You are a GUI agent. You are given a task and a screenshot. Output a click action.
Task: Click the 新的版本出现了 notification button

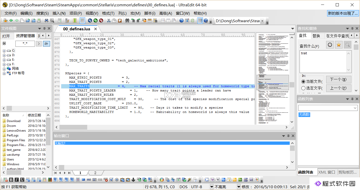point(343,13)
